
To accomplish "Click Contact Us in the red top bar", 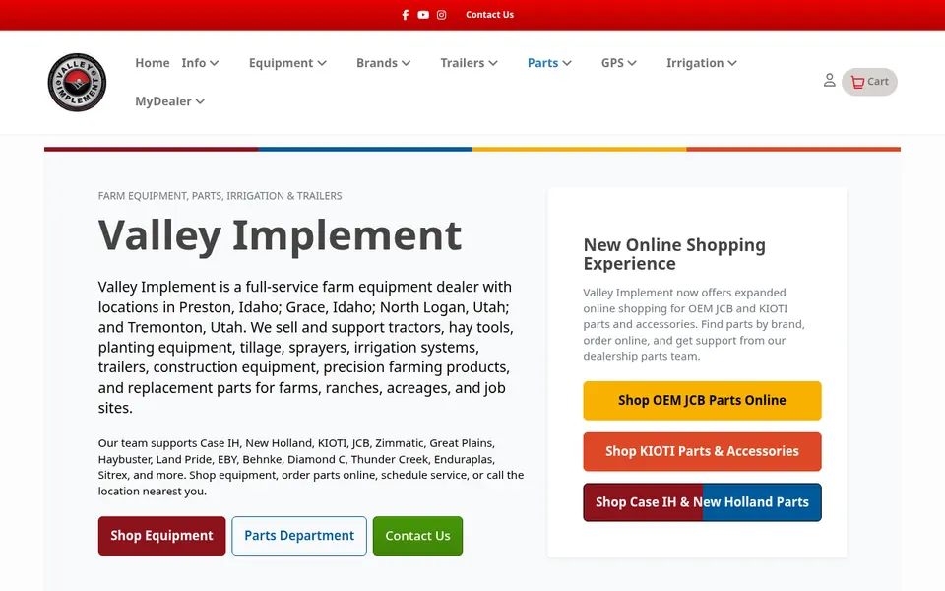I will 489,15.
